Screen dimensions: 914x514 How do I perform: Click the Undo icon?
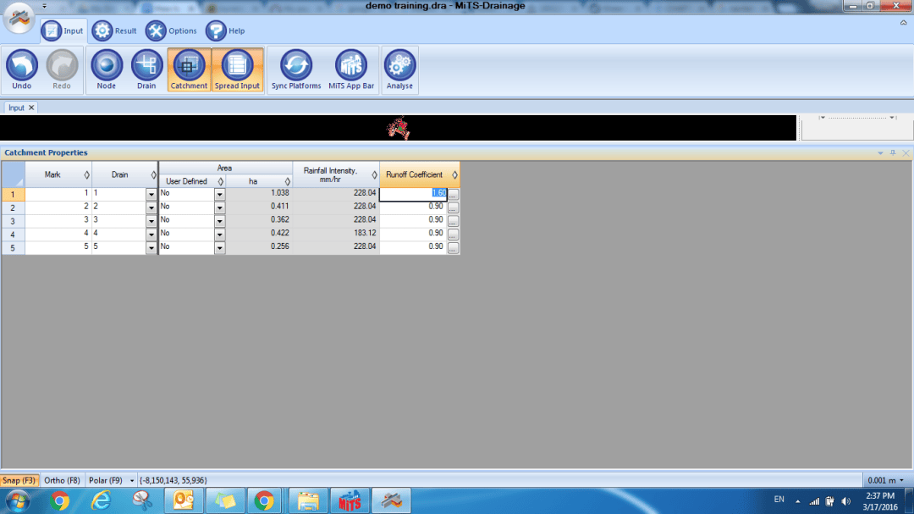21,70
